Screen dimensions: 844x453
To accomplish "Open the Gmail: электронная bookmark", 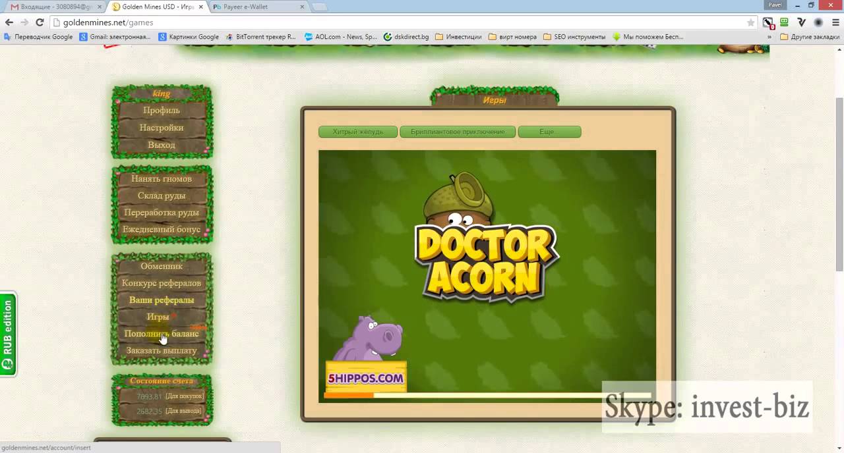I will coord(115,37).
